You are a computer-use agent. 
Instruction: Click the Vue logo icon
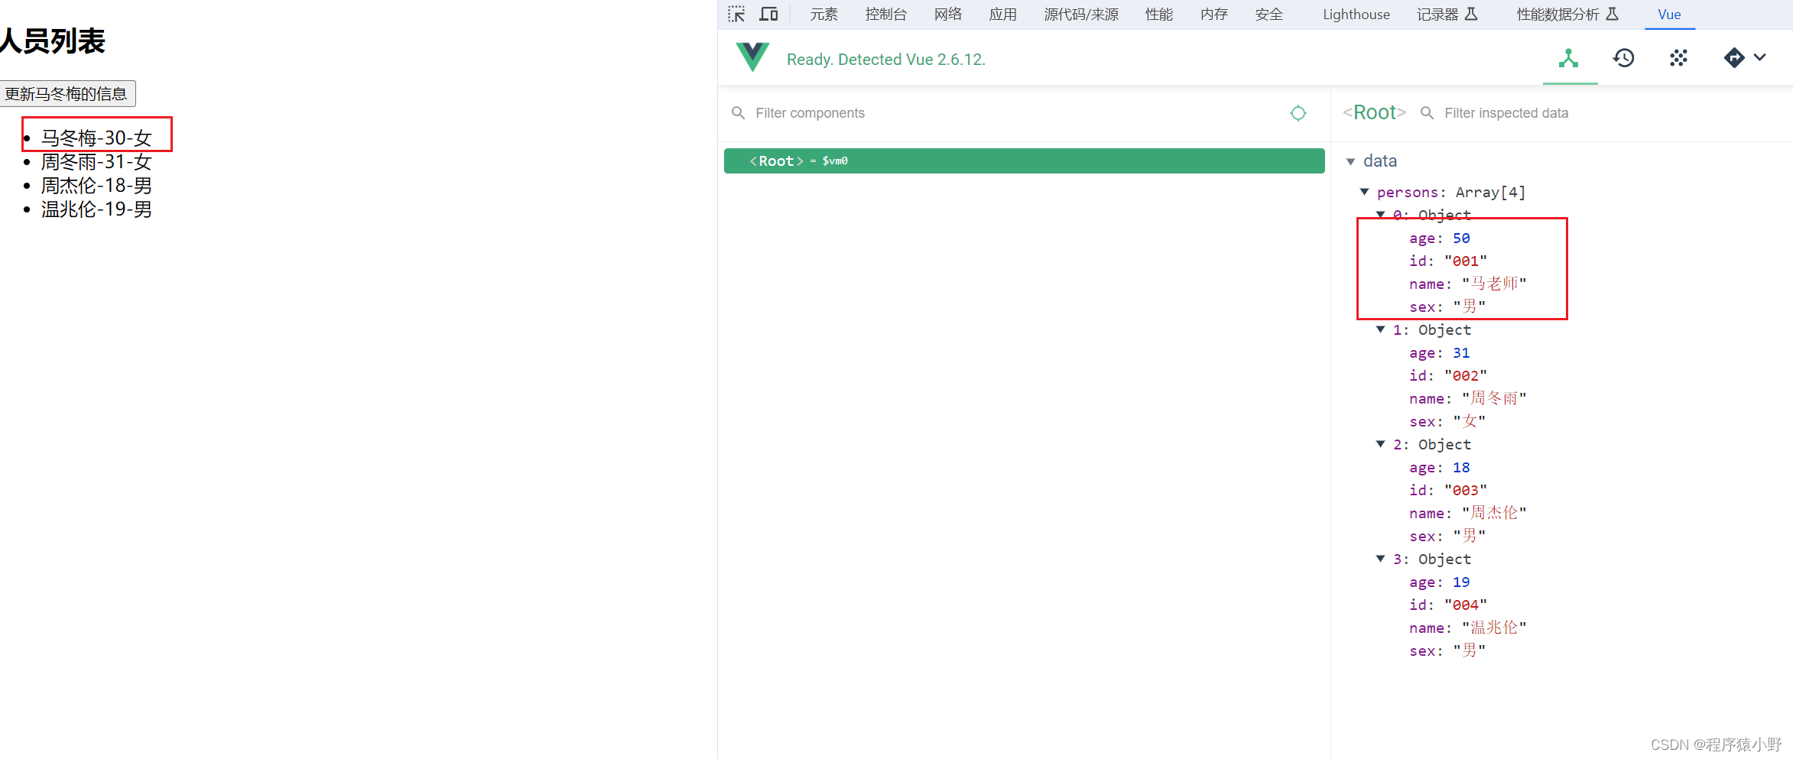point(752,58)
